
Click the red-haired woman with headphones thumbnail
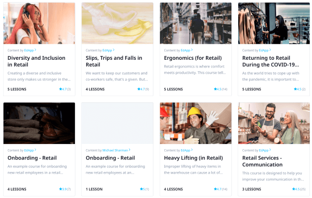(39, 23)
